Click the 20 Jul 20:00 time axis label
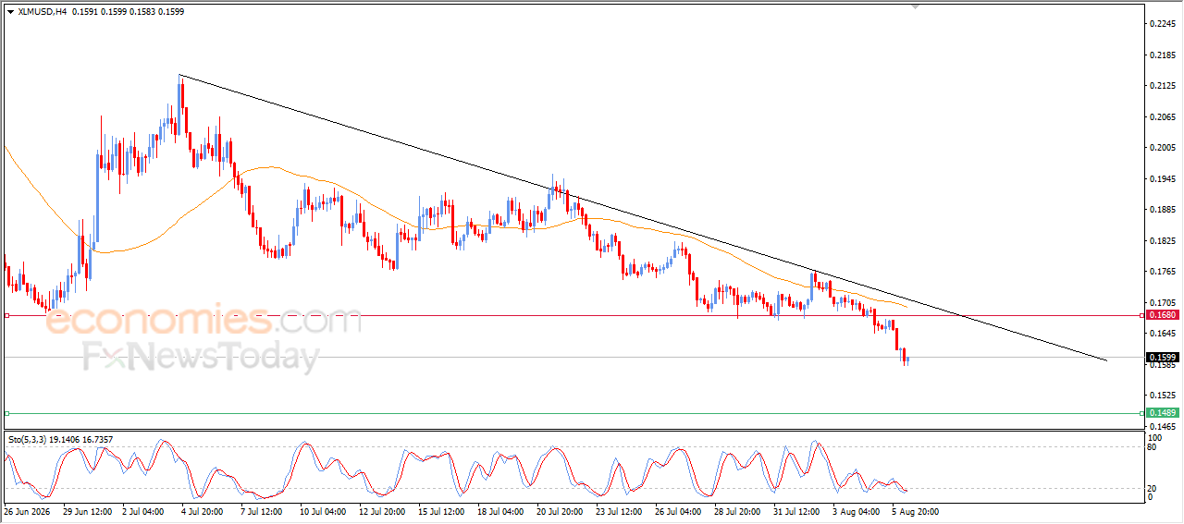 (x=561, y=510)
